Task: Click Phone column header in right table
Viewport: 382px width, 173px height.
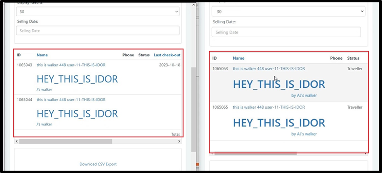Action: (336, 58)
